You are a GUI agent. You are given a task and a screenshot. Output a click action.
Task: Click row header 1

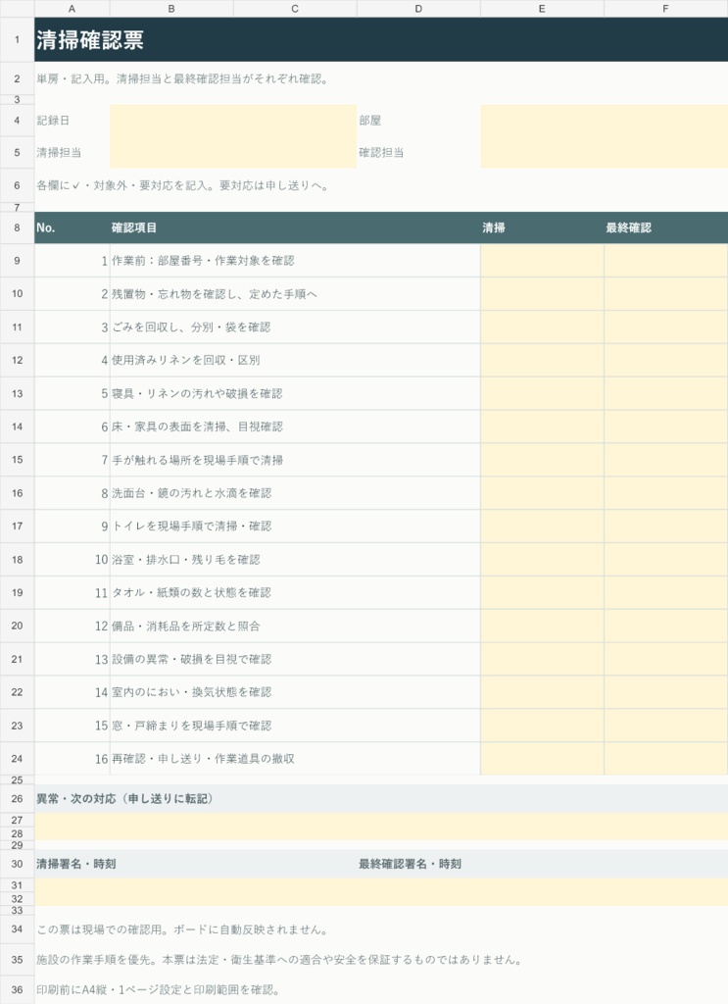point(17,39)
